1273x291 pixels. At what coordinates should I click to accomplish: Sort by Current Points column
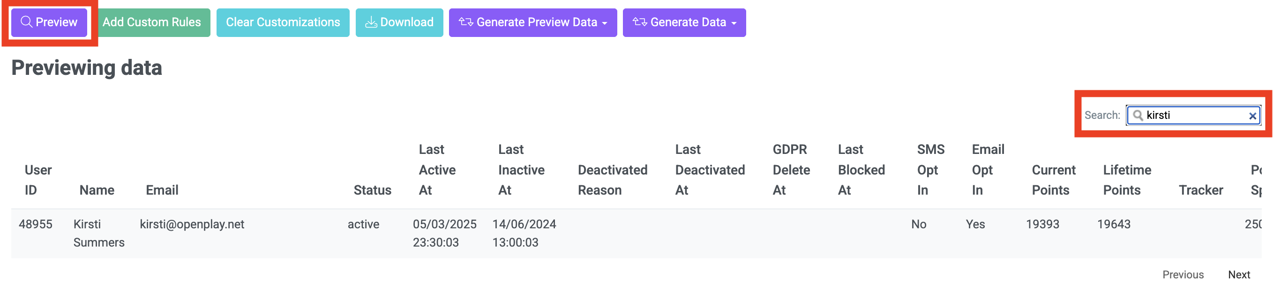(1054, 180)
